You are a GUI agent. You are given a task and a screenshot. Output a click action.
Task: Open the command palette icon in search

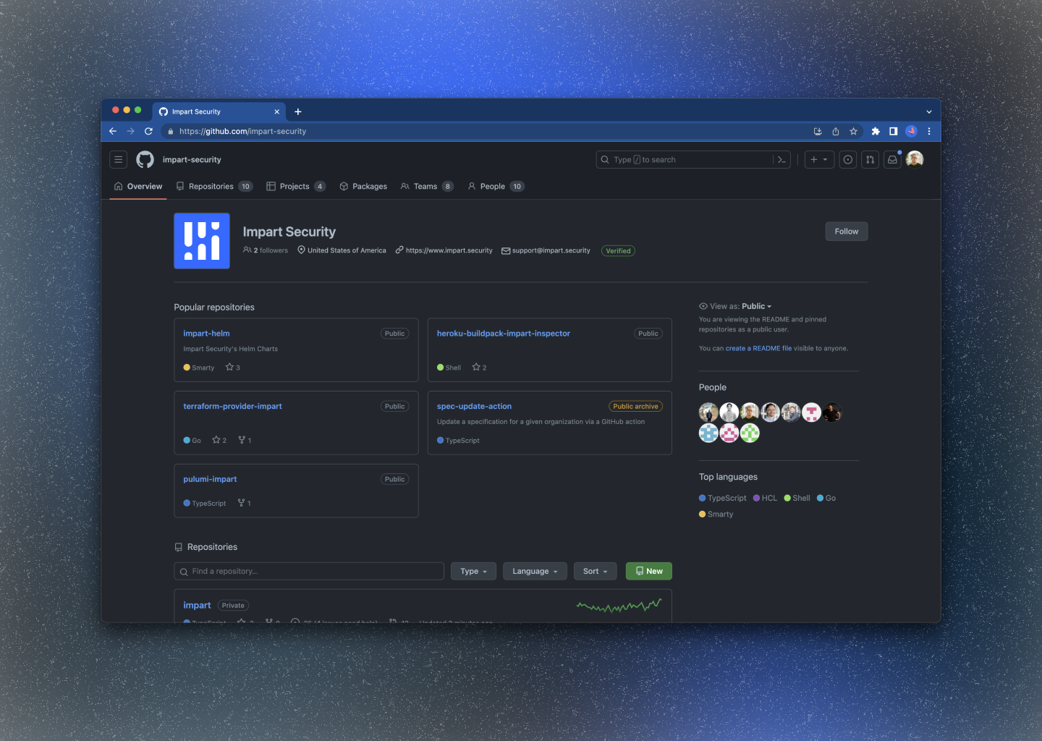click(x=781, y=160)
